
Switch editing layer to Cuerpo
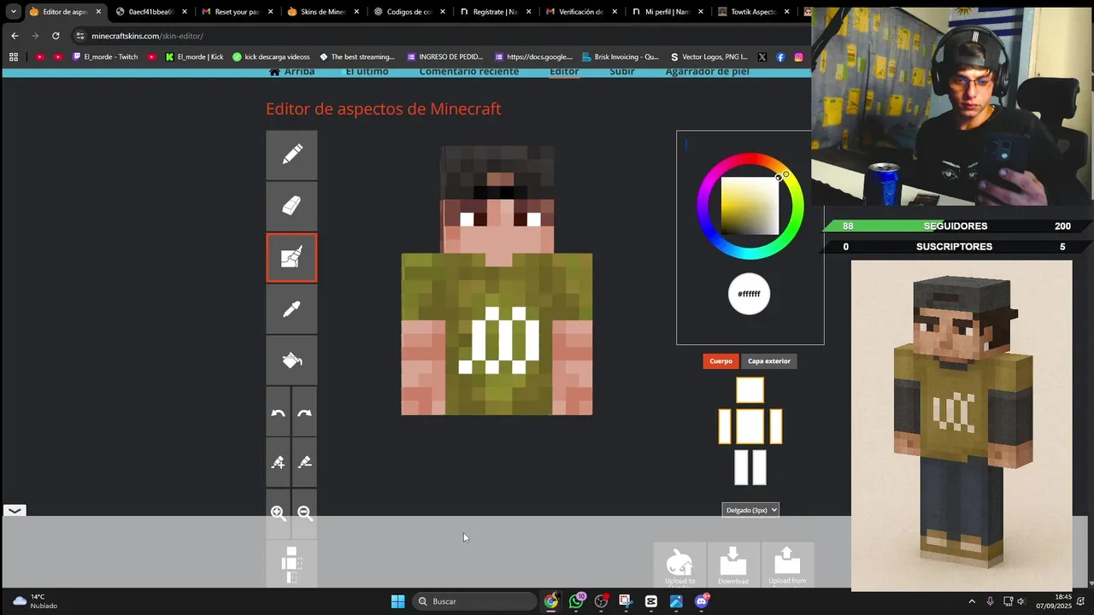(x=721, y=361)
